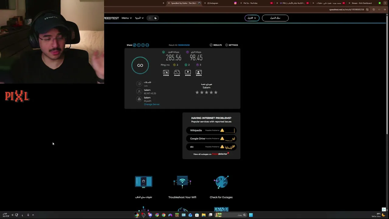Image resolution: width=389 pixels, height=219 pixels.
Task: Toggle the light/dark theme switch
Action: [153, 18]
